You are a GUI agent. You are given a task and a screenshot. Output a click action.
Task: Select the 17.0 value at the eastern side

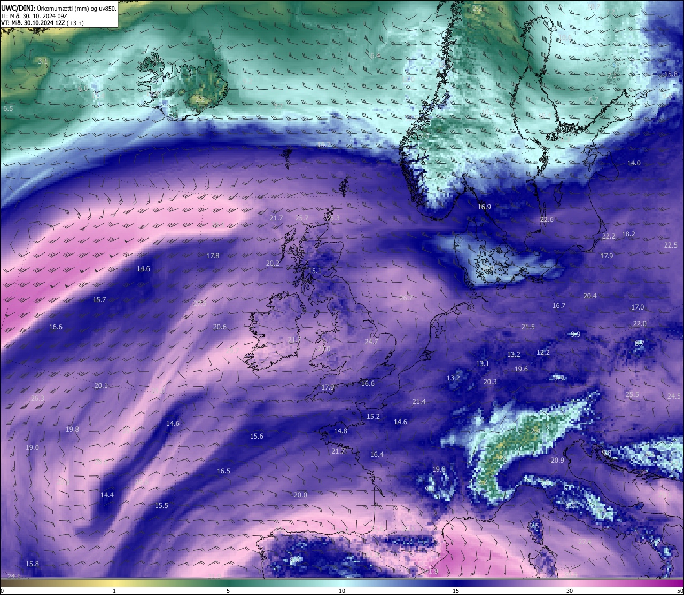tap(638, 307)
